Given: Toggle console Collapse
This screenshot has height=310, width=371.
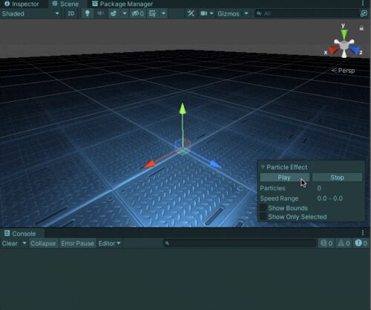Looking at the screenshot, I should tap(43, 243).
